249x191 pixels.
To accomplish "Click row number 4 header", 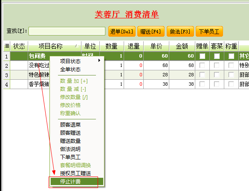I will pos(6,84).
